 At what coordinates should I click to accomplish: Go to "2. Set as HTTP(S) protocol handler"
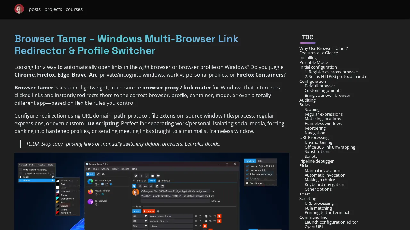coord(337,77)
